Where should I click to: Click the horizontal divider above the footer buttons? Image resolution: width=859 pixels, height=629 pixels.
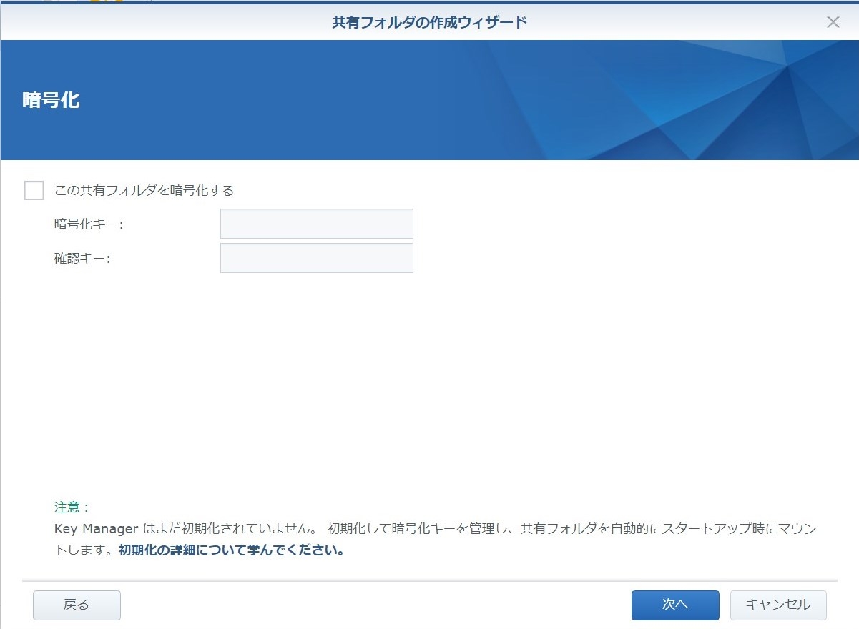[429, 581]
